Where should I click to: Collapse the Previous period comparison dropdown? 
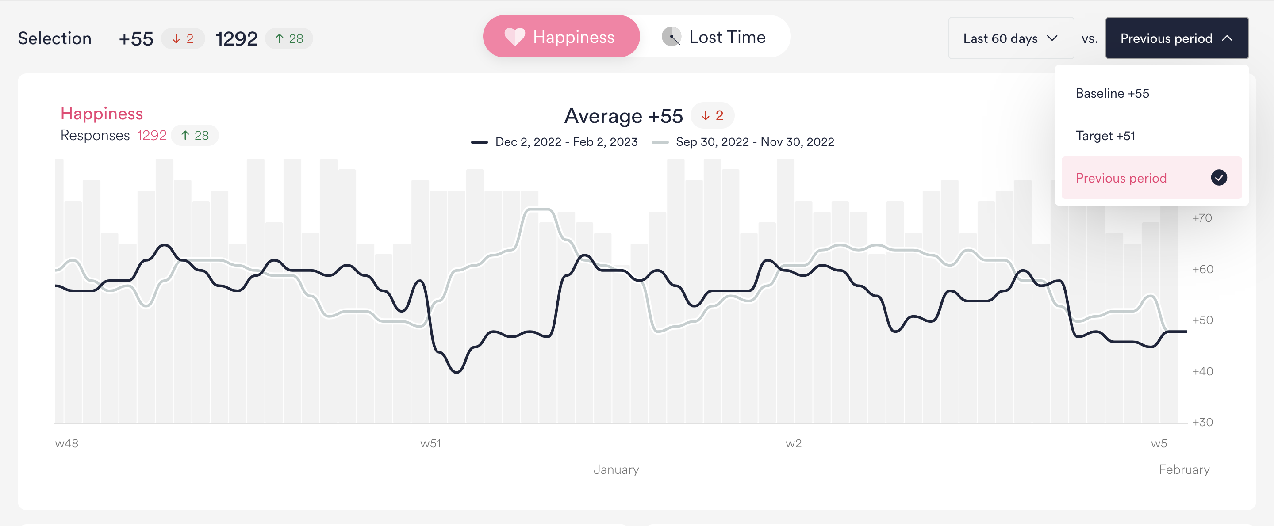[x=1177, y=38]
